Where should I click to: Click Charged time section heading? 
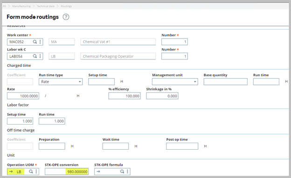point(19,66)
